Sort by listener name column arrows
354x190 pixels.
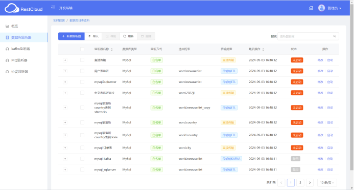tap(112, 49)
